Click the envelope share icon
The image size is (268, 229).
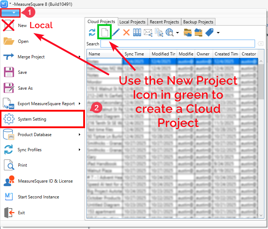coord(148,32)
